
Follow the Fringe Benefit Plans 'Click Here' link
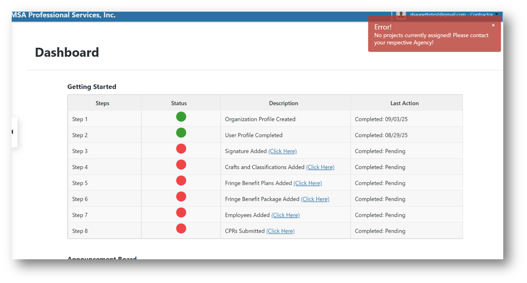308,183
